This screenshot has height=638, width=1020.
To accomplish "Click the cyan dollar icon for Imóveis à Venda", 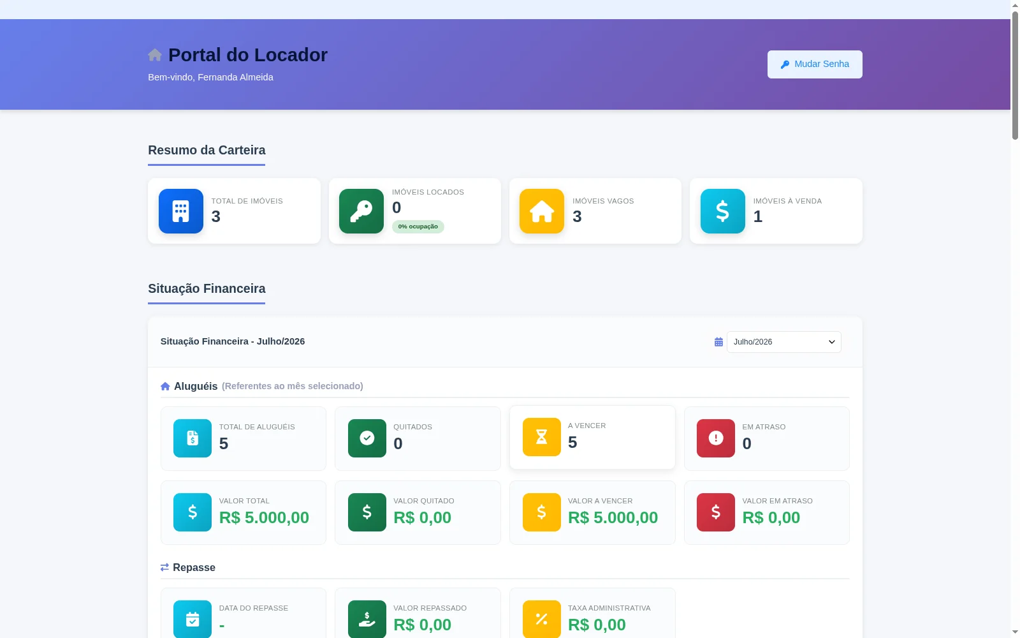I will coord(723,211).
